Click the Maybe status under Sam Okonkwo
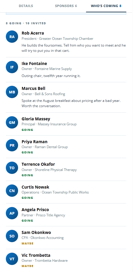Viewport: 133px width, 272px height. tap(27, 243)
